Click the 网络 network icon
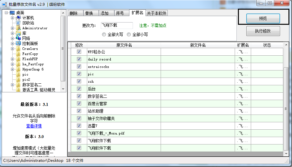 [18, 38]
